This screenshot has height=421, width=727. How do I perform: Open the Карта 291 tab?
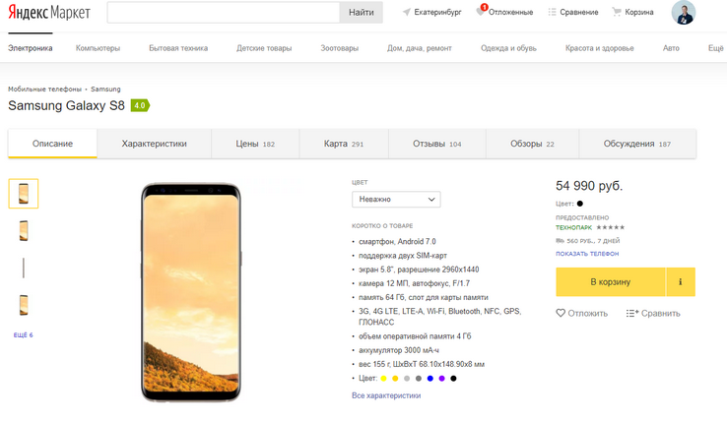pos(344,144)
